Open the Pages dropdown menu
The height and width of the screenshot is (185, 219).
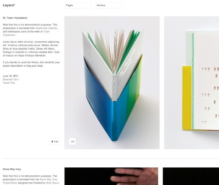78,5
